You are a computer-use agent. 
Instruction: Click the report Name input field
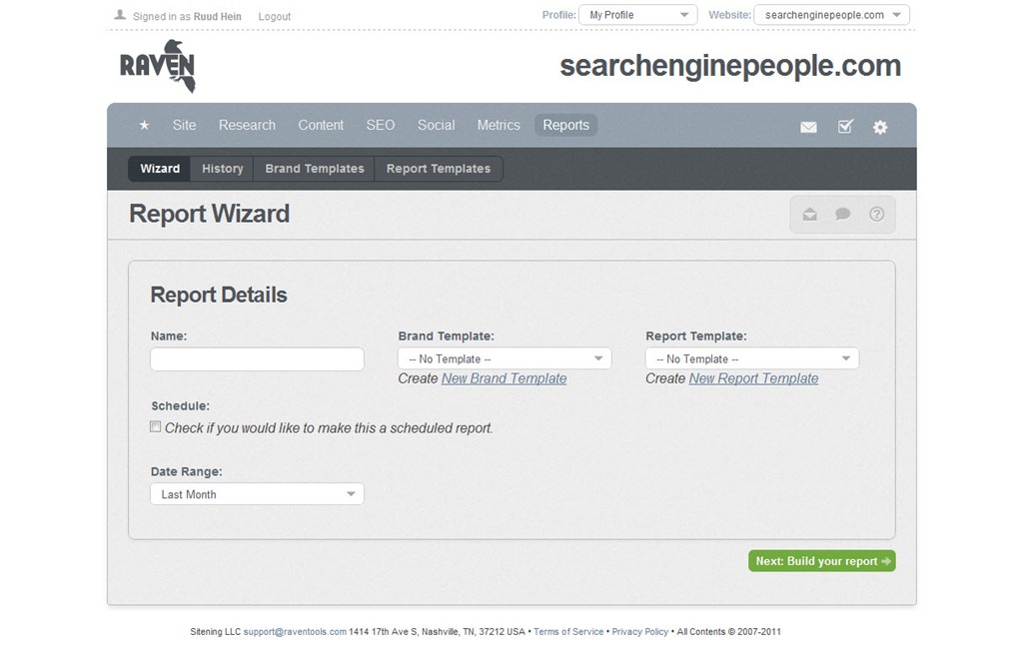(257, 359)
